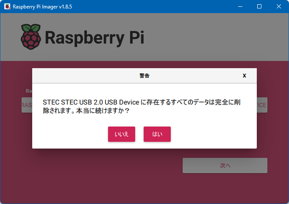
Task: Click the 警告 dialog title
Action: tap(144, 76)
